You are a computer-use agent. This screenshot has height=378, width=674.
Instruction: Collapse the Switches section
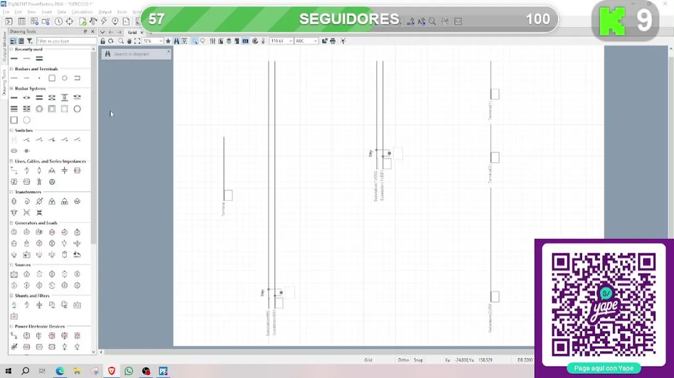[x=12, y=130]
